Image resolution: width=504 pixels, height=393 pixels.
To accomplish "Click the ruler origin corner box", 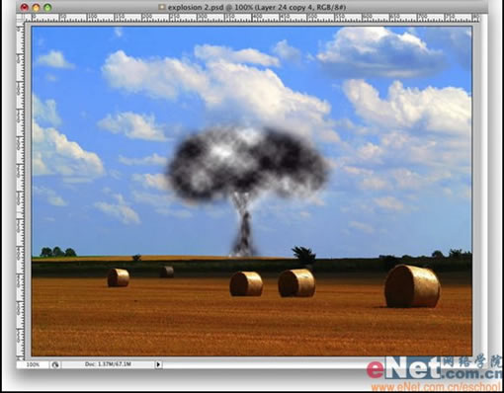I will pos(21,18).
